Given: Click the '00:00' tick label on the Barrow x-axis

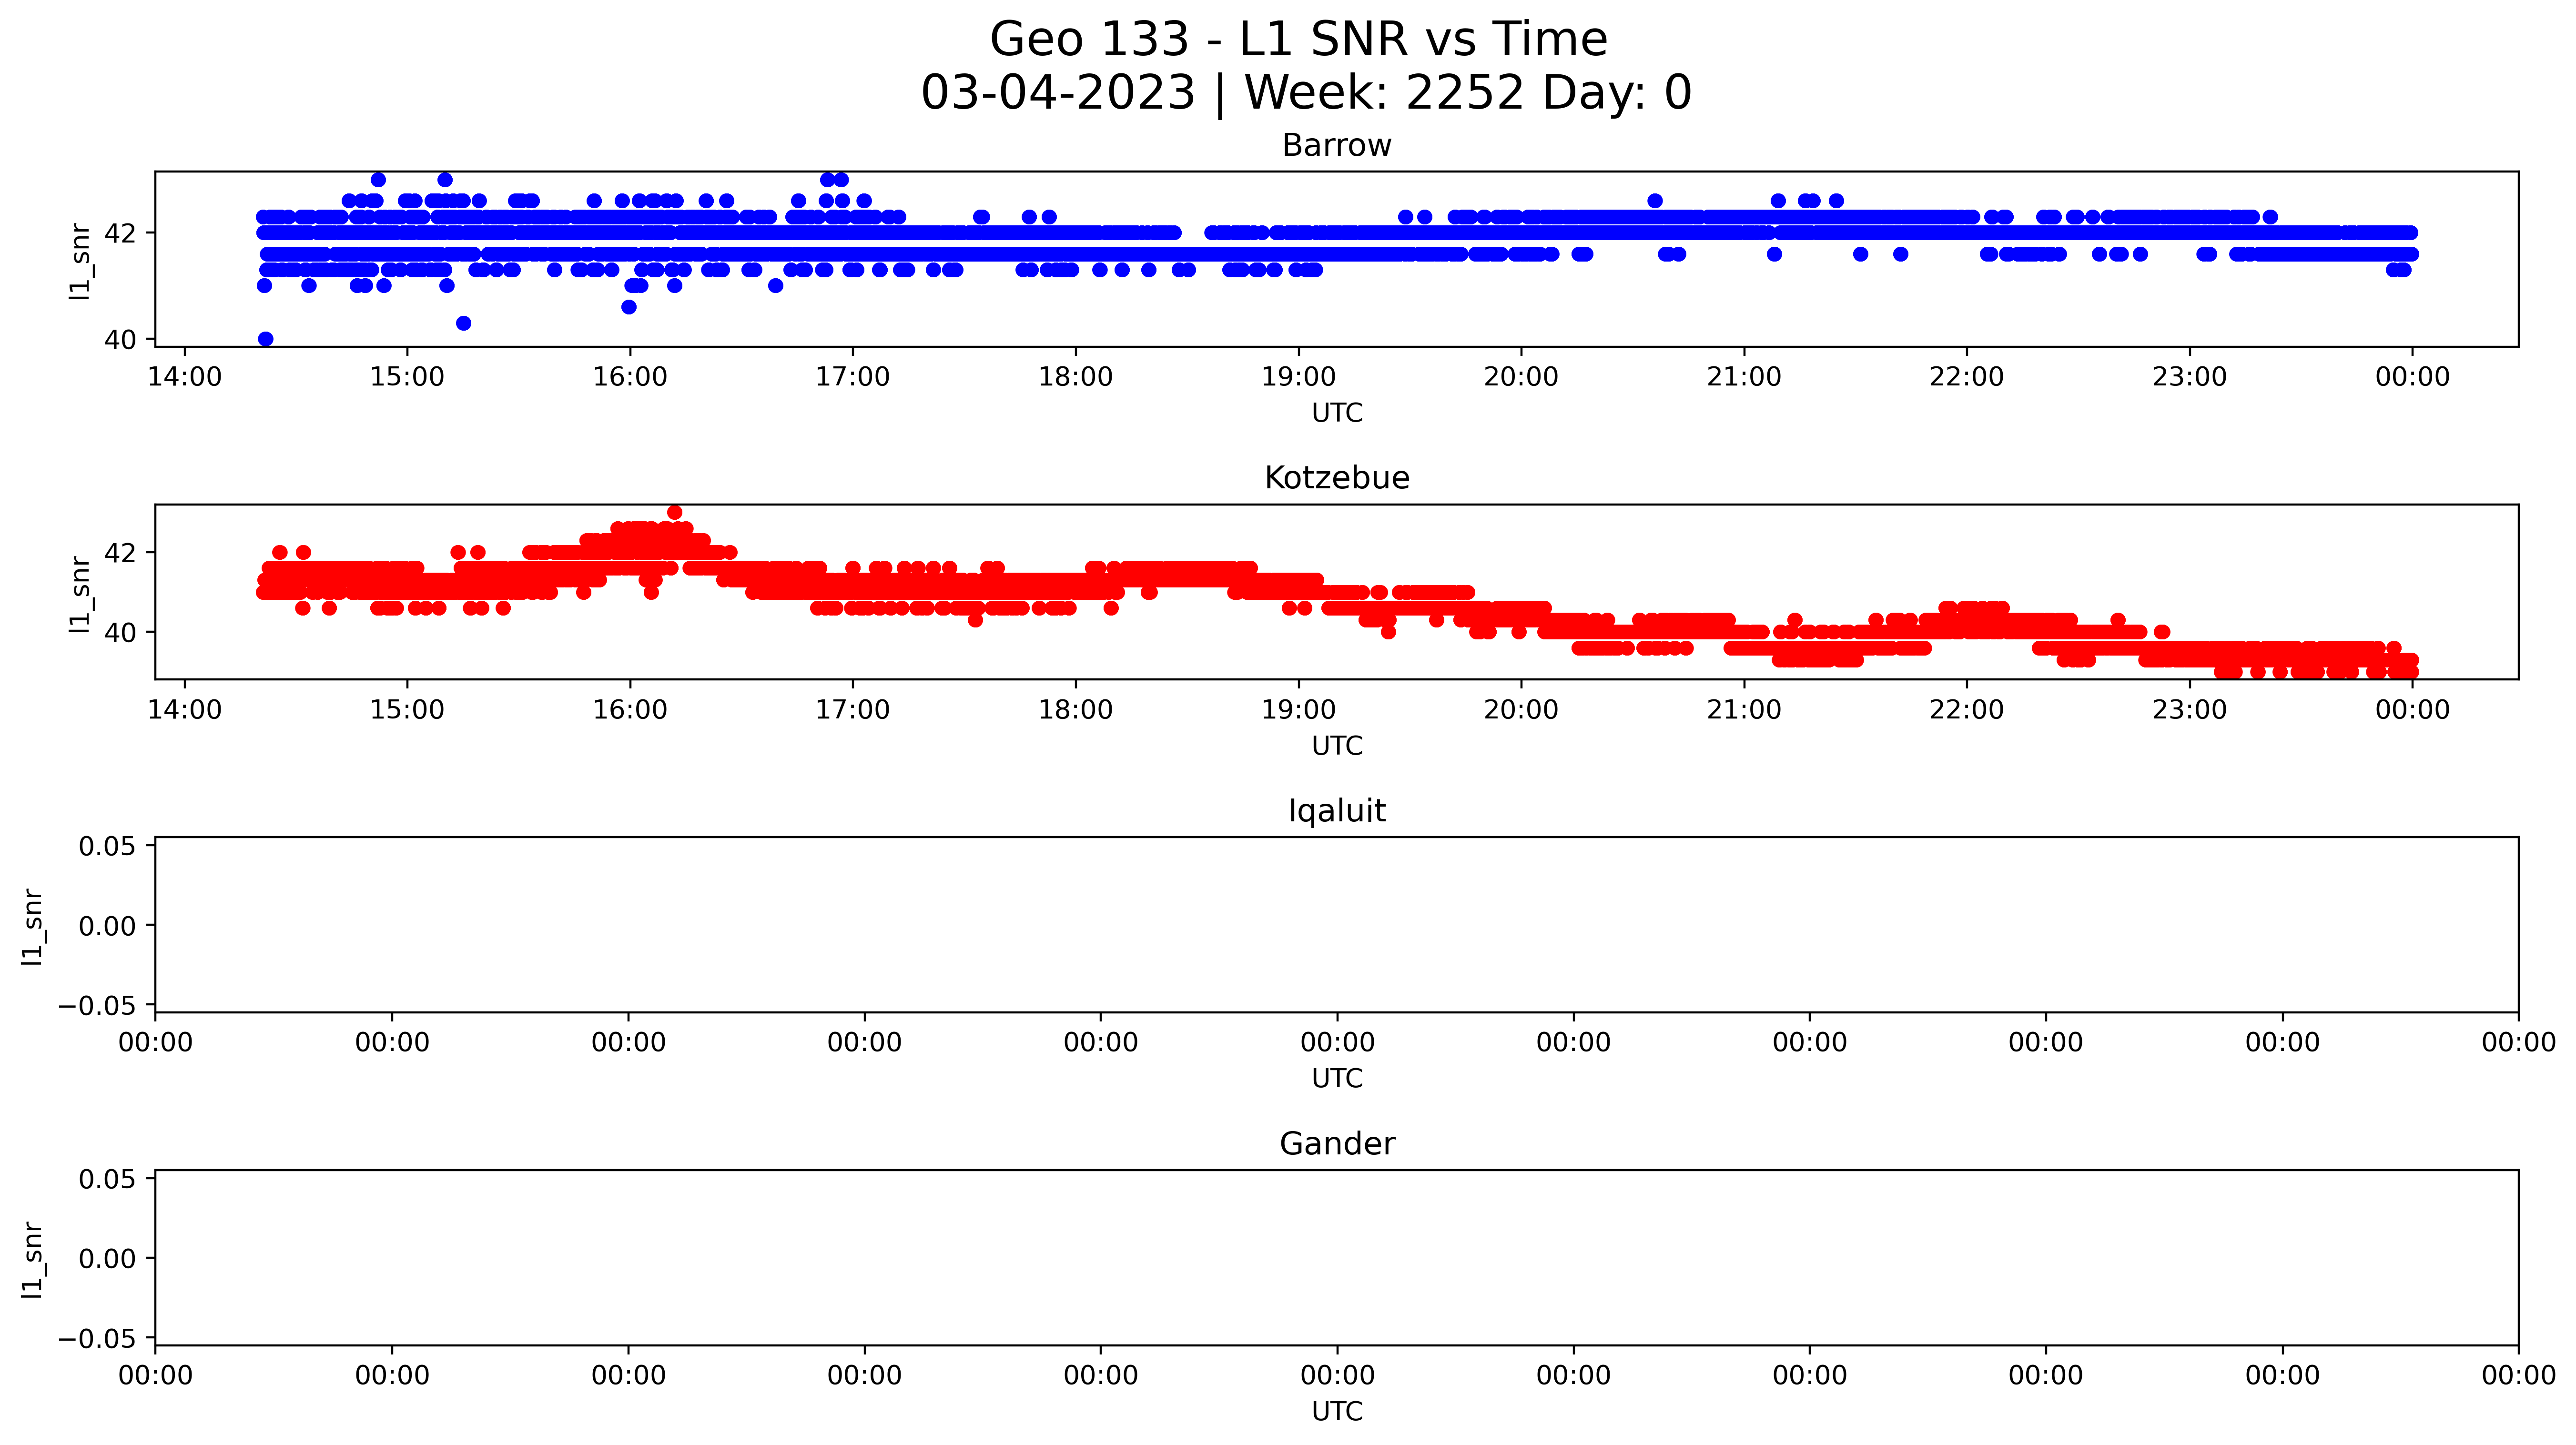Looking at the screenshot, I should click(2413, 377).
